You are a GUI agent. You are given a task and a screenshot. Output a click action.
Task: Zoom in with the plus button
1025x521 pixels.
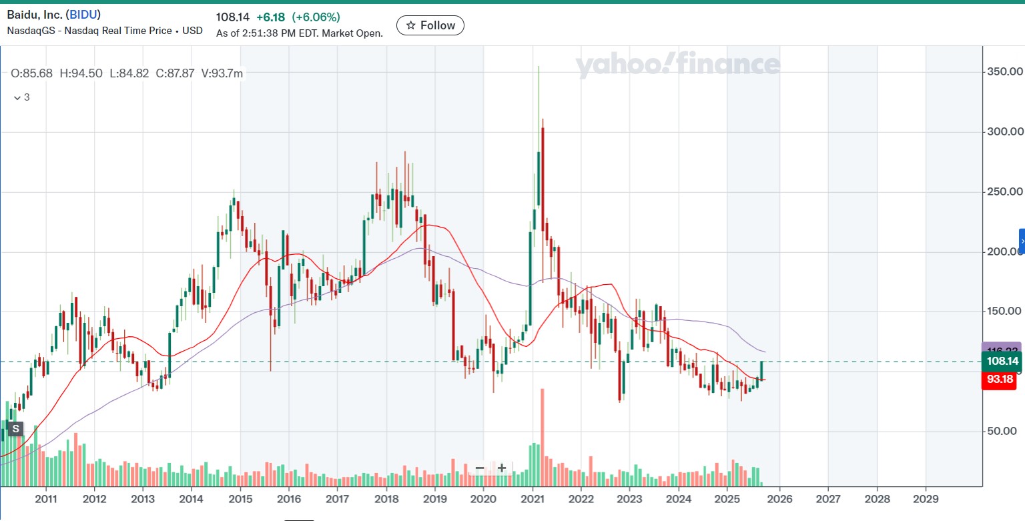click(x=502, y=468)
